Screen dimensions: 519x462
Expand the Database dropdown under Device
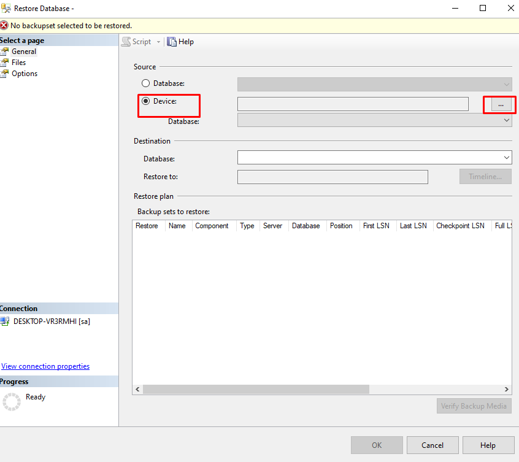(375, 120)
